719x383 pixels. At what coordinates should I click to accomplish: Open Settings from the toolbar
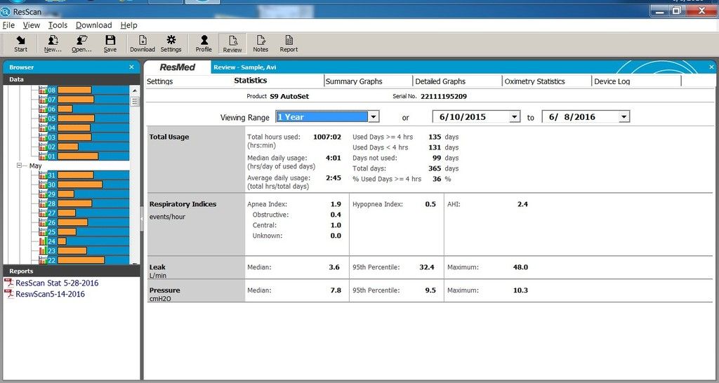click(x=171, y=44)
